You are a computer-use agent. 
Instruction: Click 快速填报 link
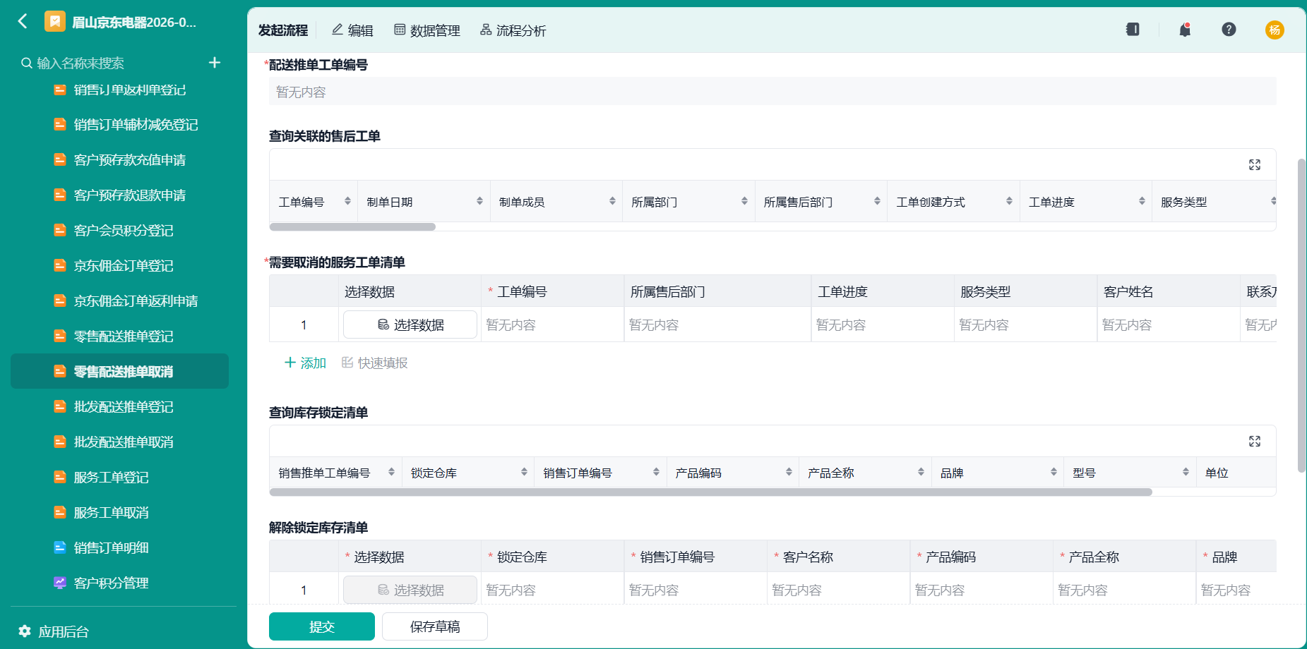click(x=375, y=363)
